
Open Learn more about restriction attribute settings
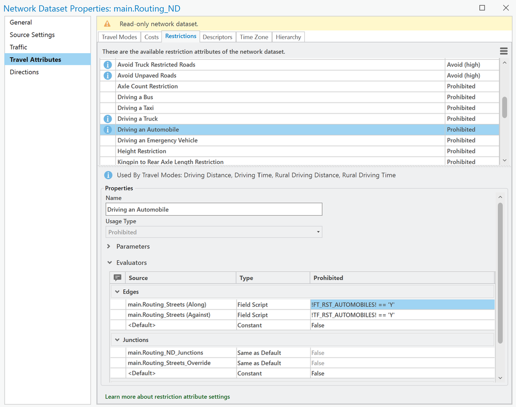[x=167, y=397]
